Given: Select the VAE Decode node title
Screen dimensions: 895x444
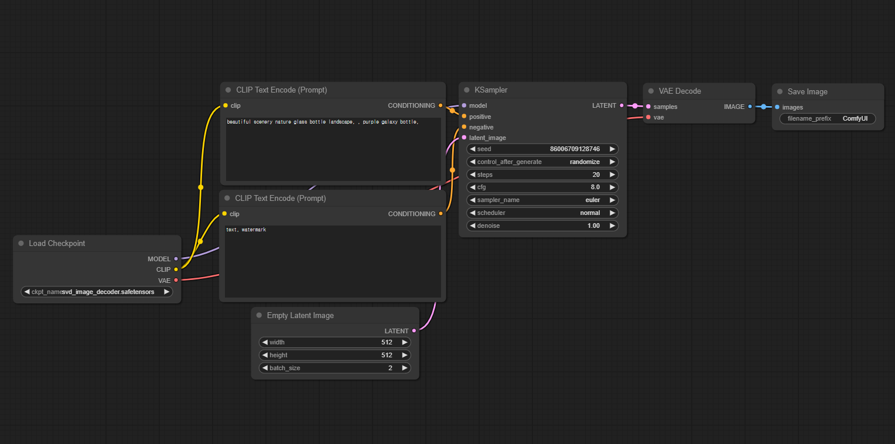Looking at the screenshot, I should point(679,91).
